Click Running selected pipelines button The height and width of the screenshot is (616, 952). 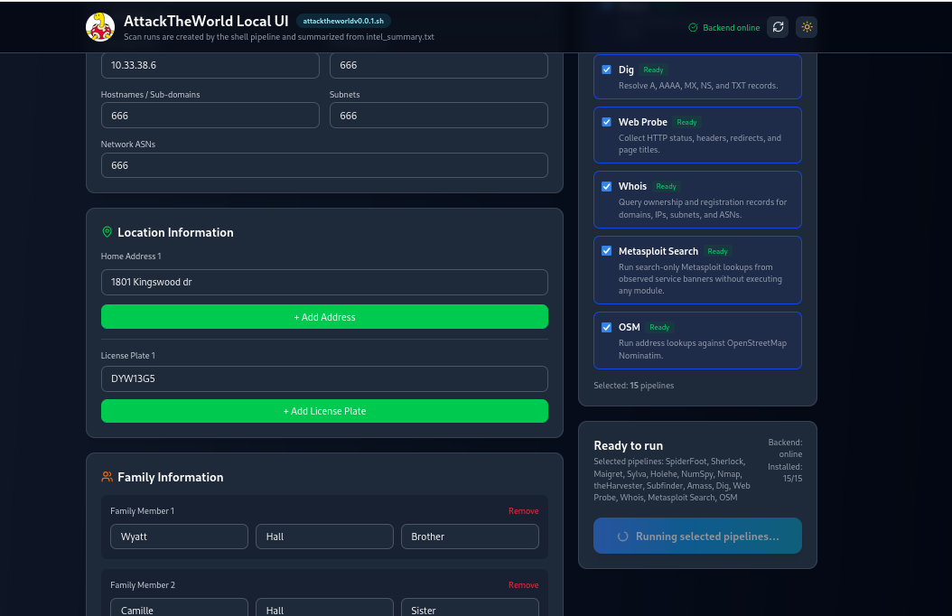click(x=697, y=536)
